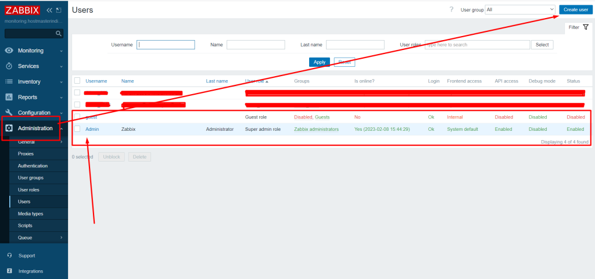This screenshot has width=595, height=279.
Task: Click the Reports chart icon
Action: tap(9, 98)
